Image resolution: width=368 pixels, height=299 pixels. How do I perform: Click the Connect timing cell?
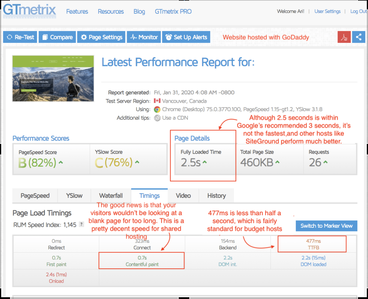(142, 244)
